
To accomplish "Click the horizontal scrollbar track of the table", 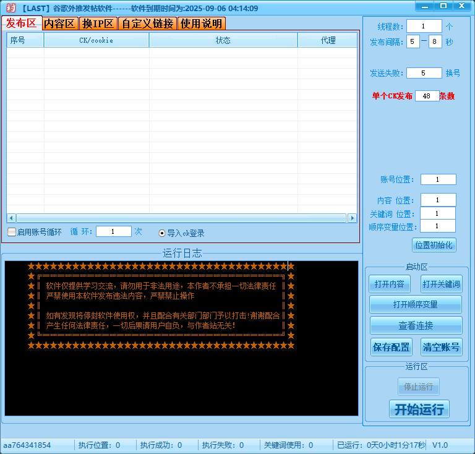I will [x=181, y=218].
